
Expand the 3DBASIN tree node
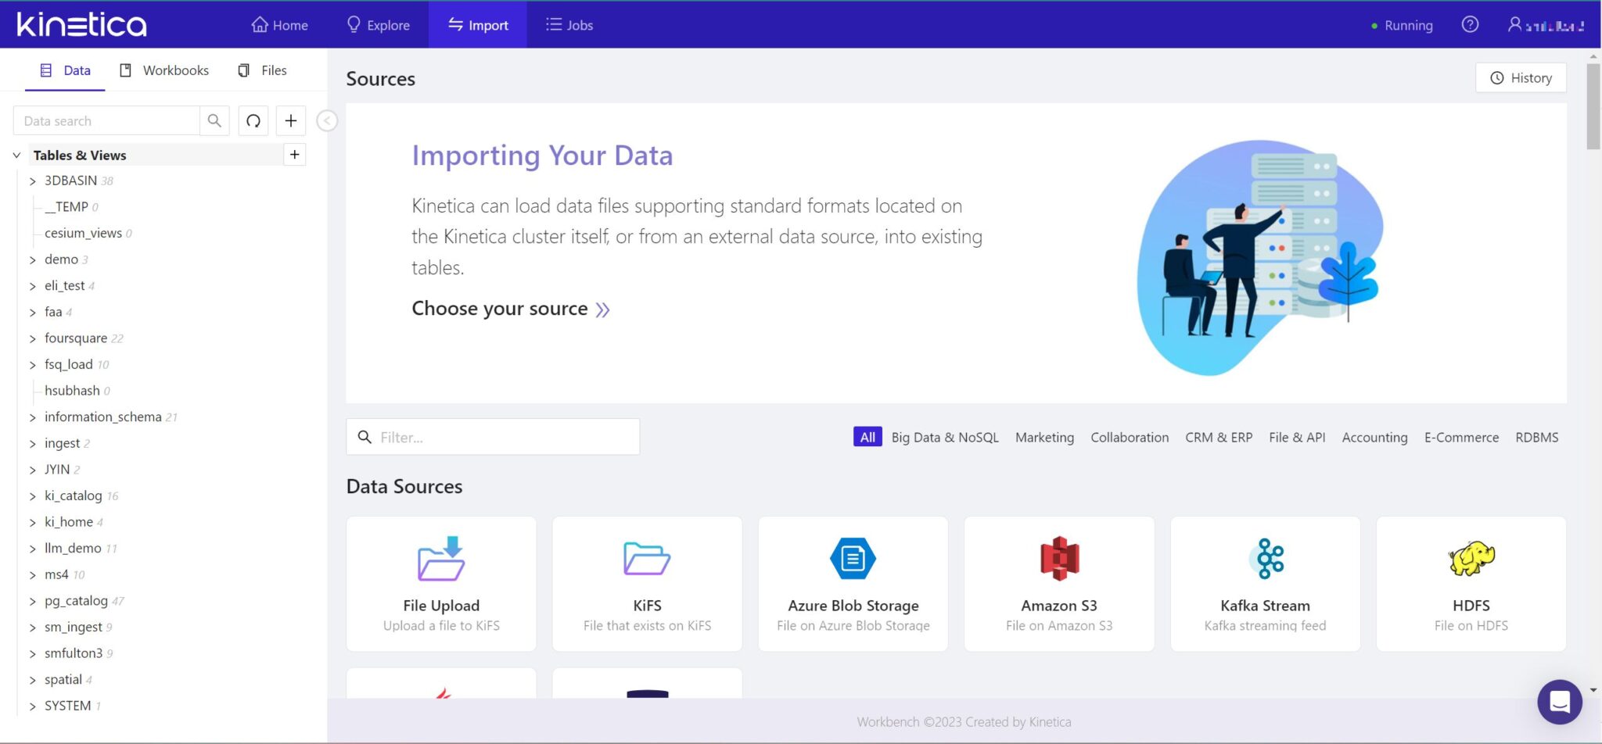32,181
